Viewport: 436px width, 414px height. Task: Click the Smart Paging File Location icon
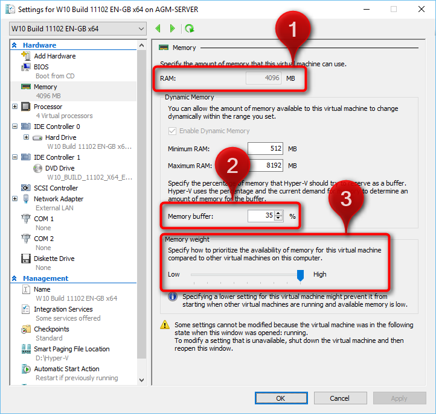[26, 349]
